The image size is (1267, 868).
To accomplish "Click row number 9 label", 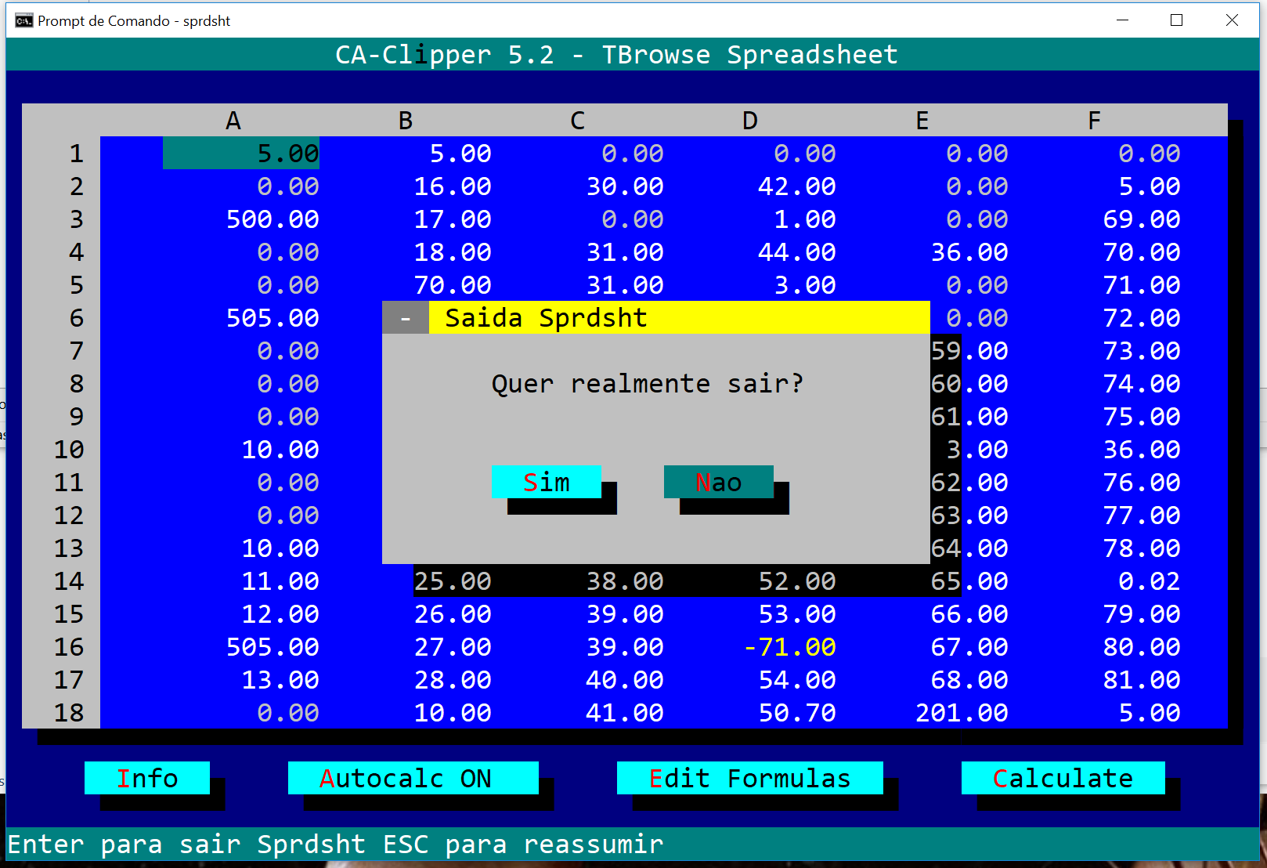I will [x=77, y=416].
